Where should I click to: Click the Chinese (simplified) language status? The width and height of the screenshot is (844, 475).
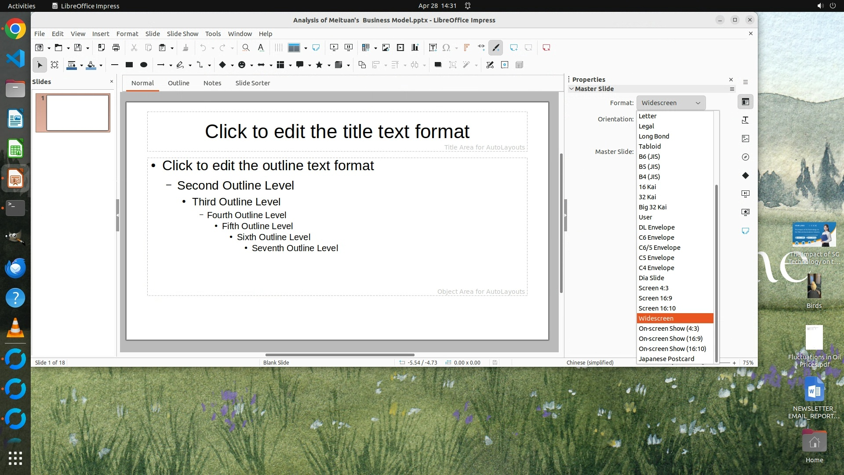tap(590, 363)
